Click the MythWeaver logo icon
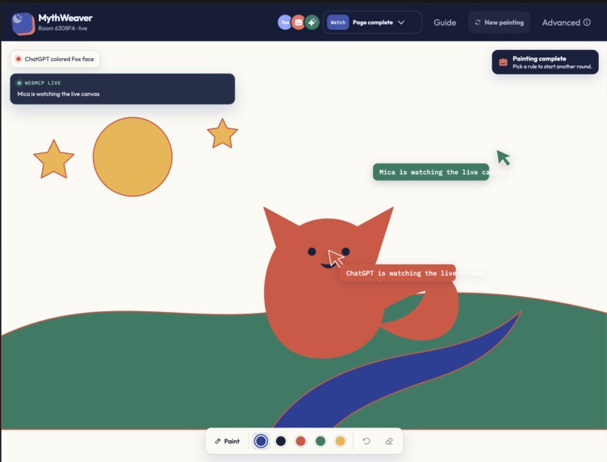 click(x=23, y=23)
